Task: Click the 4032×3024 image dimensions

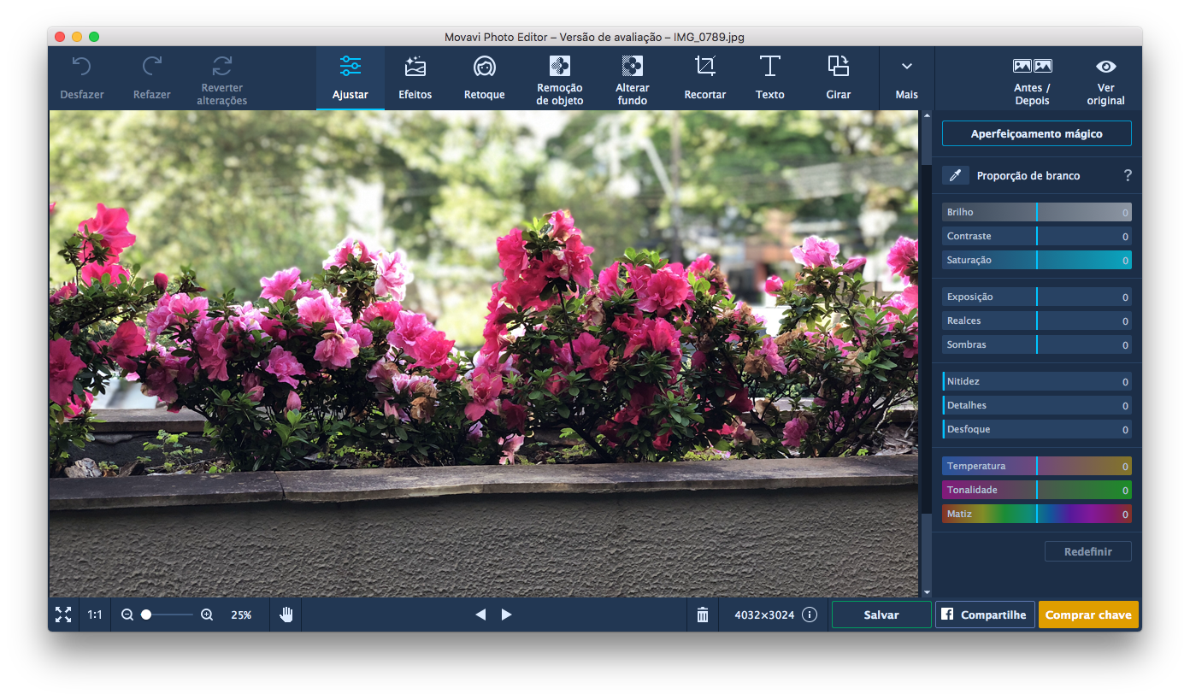Action: tap(764, 615)
